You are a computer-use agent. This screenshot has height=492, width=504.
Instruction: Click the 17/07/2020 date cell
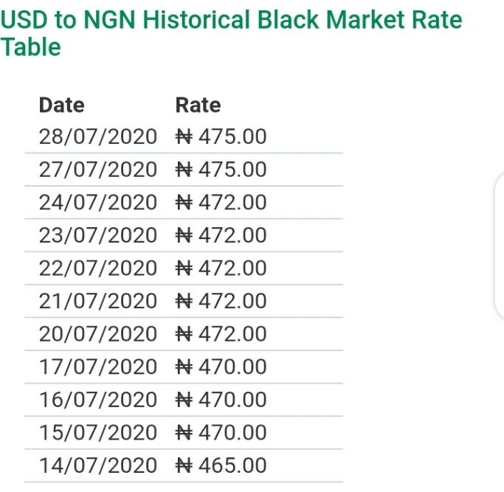pyautogui.click(x=98, y=367)
